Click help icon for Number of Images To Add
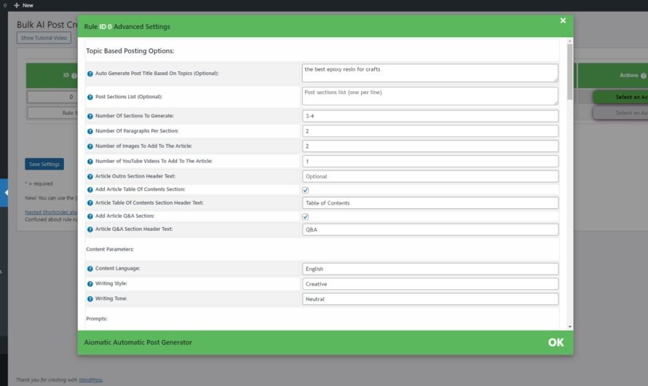The image size is (648, 386). tap(90, 146)
